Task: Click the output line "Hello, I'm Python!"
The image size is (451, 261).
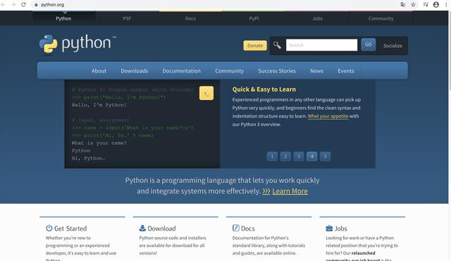Action: click(99, 105)
